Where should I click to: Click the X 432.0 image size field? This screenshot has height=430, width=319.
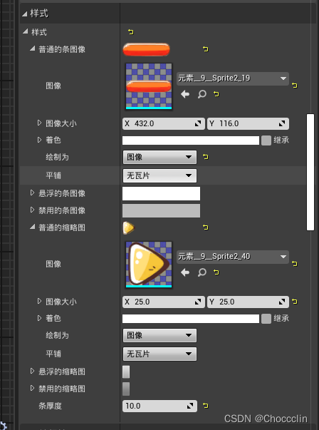(x=164, y=123)
